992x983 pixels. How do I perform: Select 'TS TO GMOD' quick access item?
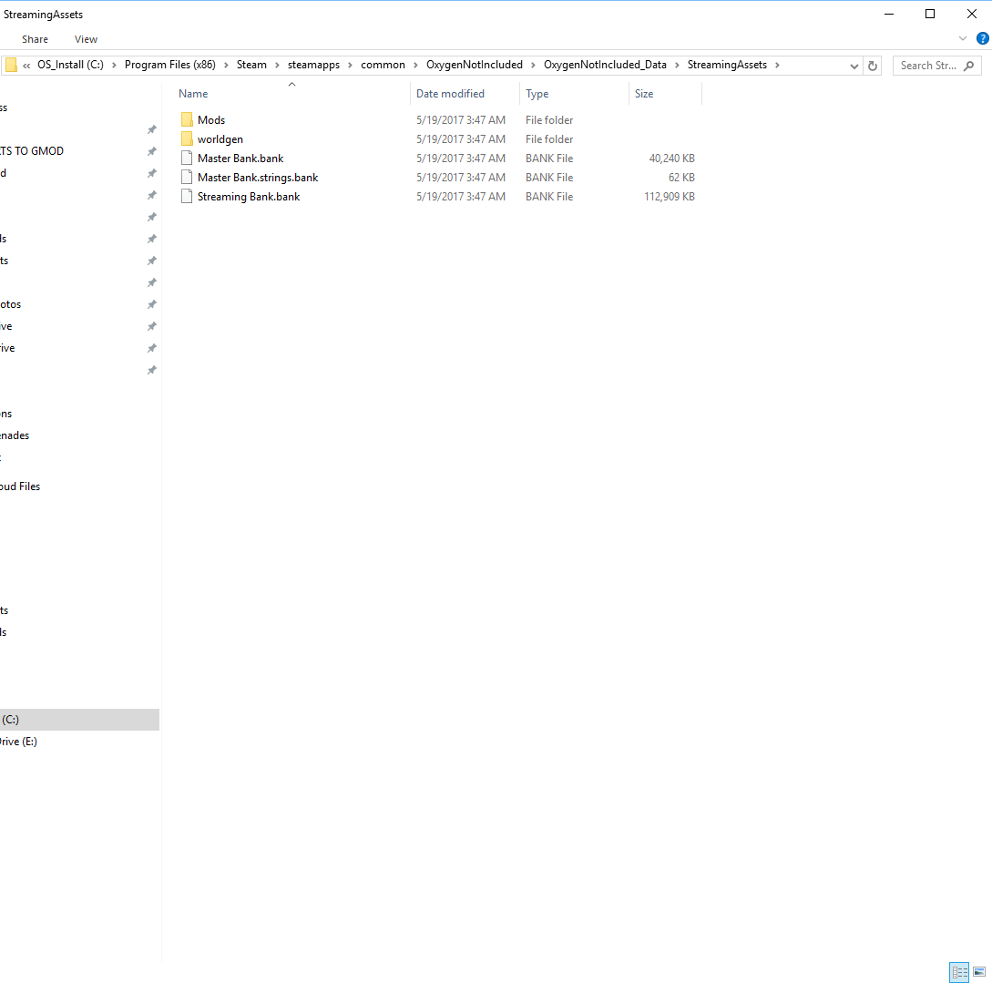coord(32,151)
